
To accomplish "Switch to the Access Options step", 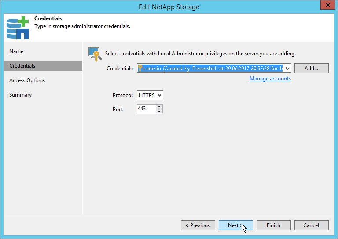I will tap(27, 80).
